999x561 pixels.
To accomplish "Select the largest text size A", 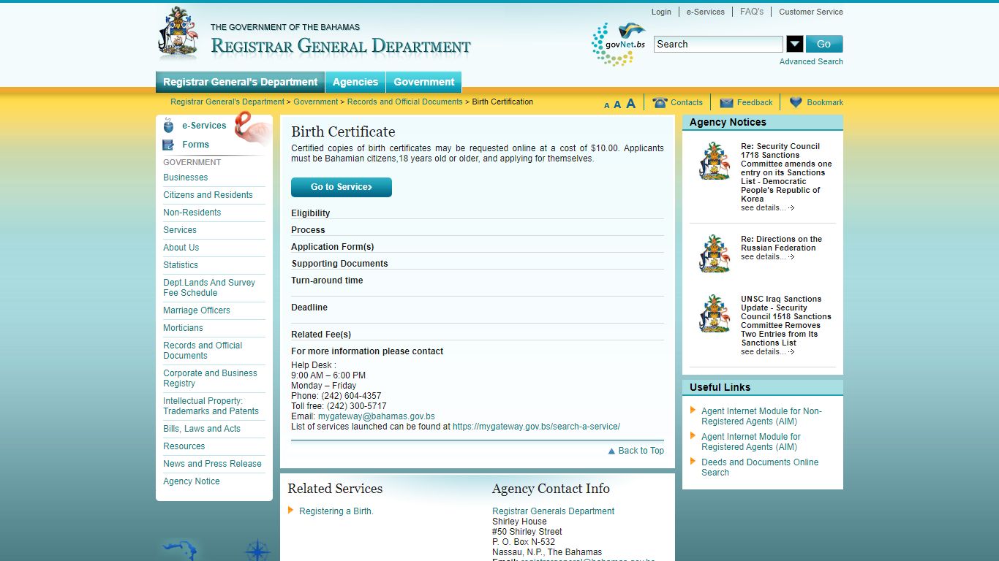I will 630,103.
